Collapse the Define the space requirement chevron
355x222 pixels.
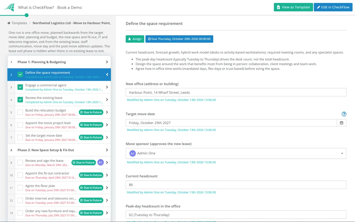click(107, 74)
